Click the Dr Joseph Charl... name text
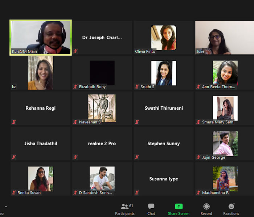This screenshot has width=254, height=217. coord(102,38)
